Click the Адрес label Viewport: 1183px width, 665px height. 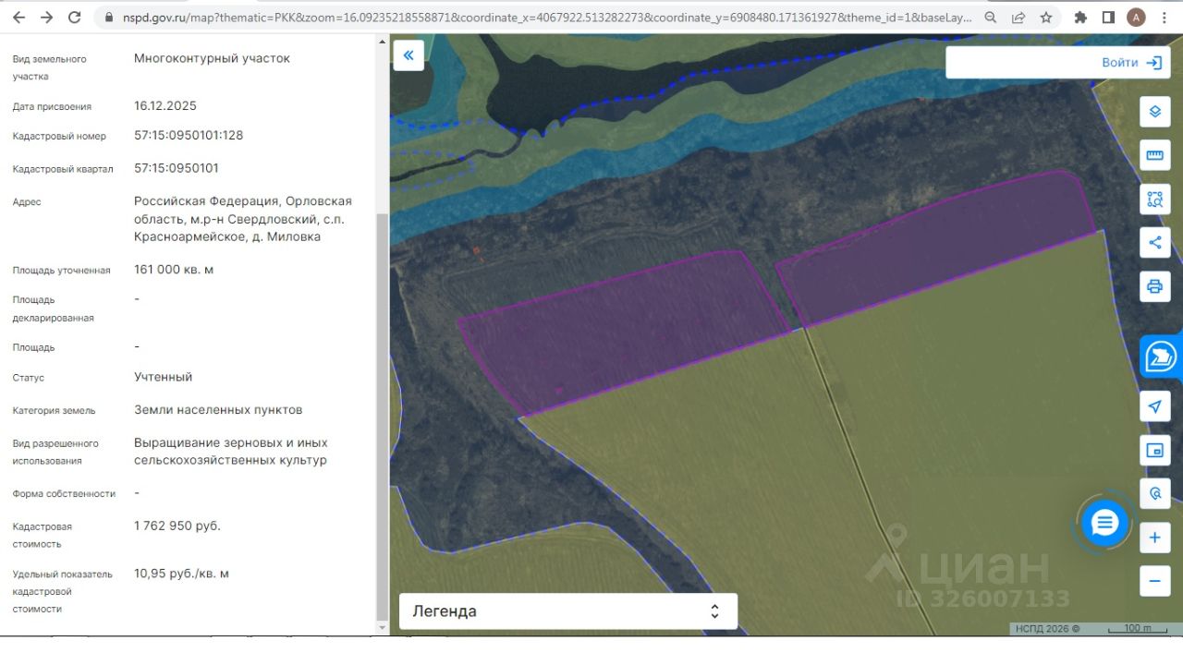click(x=27, y=202)
